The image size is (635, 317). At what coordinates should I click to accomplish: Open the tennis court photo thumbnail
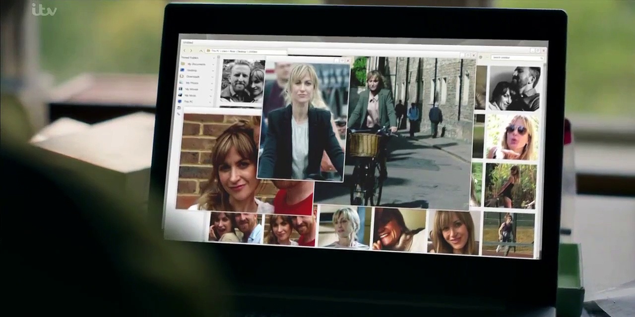point(509,234)
